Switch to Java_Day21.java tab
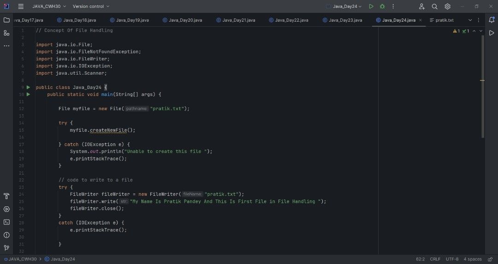Image resolution: width=498 pixels, height=264 pixels. pos(236,20)
